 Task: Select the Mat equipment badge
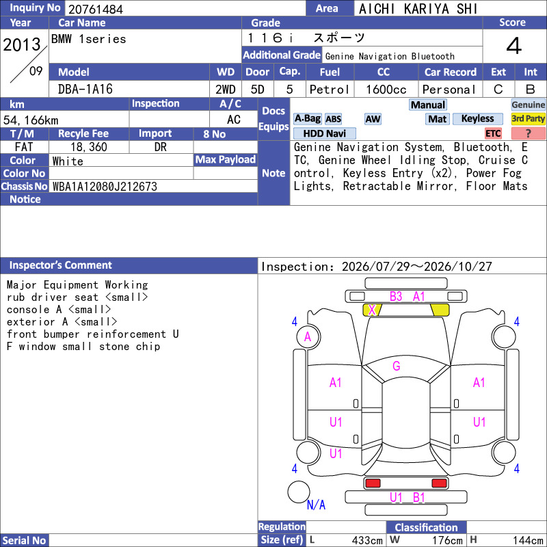[438, 119]
